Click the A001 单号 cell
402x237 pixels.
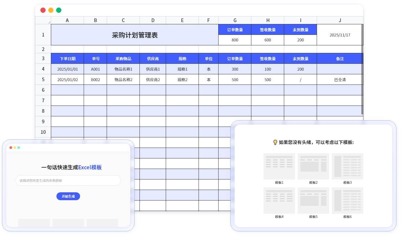[95, 69]
